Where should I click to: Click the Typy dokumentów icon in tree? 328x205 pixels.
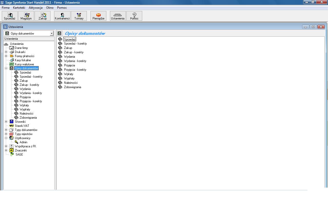[12, 130]
